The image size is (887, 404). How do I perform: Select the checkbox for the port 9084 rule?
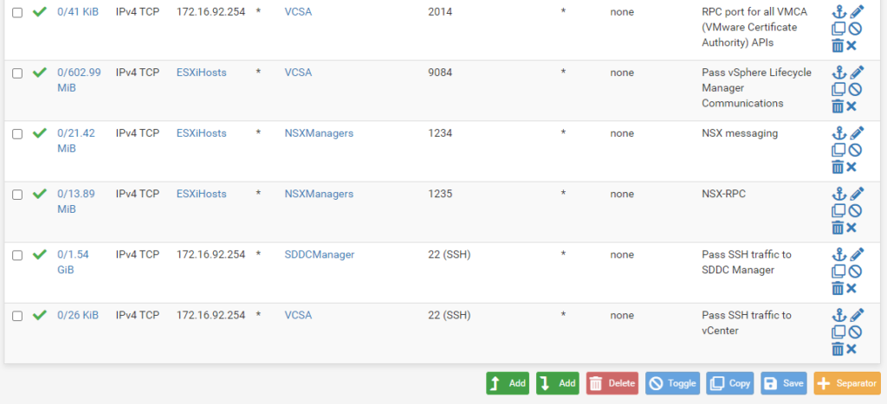[x=17, y=74]
